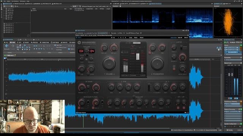Image resolution: width=243 pixels, height=136 pixels.
Task: Switch to the PROCESS ribbon tab
Action: click(x=35, y=42)
